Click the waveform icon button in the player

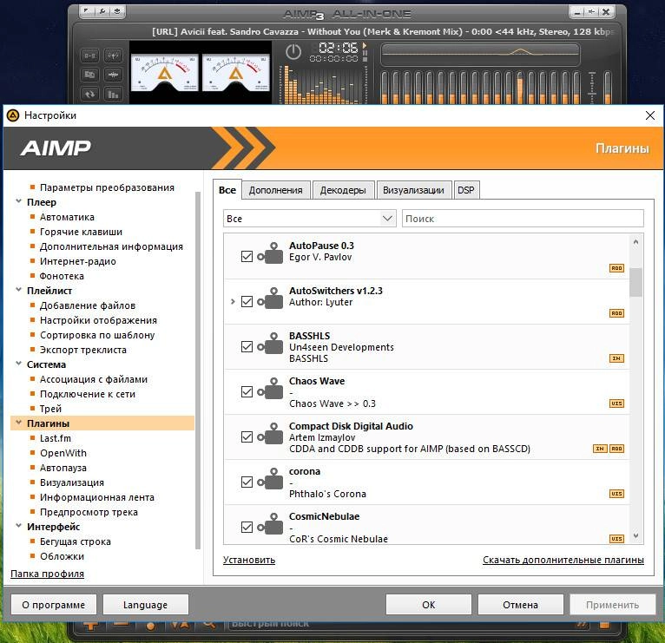pyautogui.click(x=113, y=75)
